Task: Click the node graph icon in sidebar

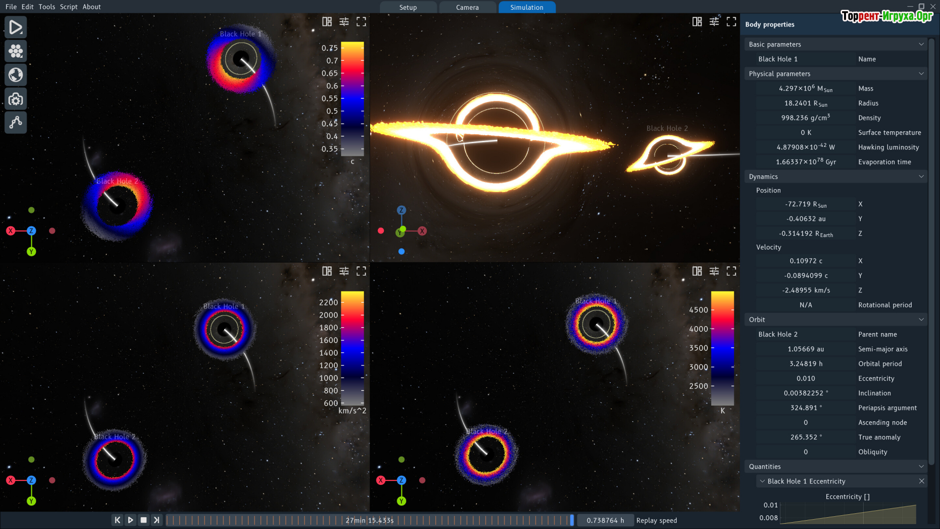Action: [16, 122]
